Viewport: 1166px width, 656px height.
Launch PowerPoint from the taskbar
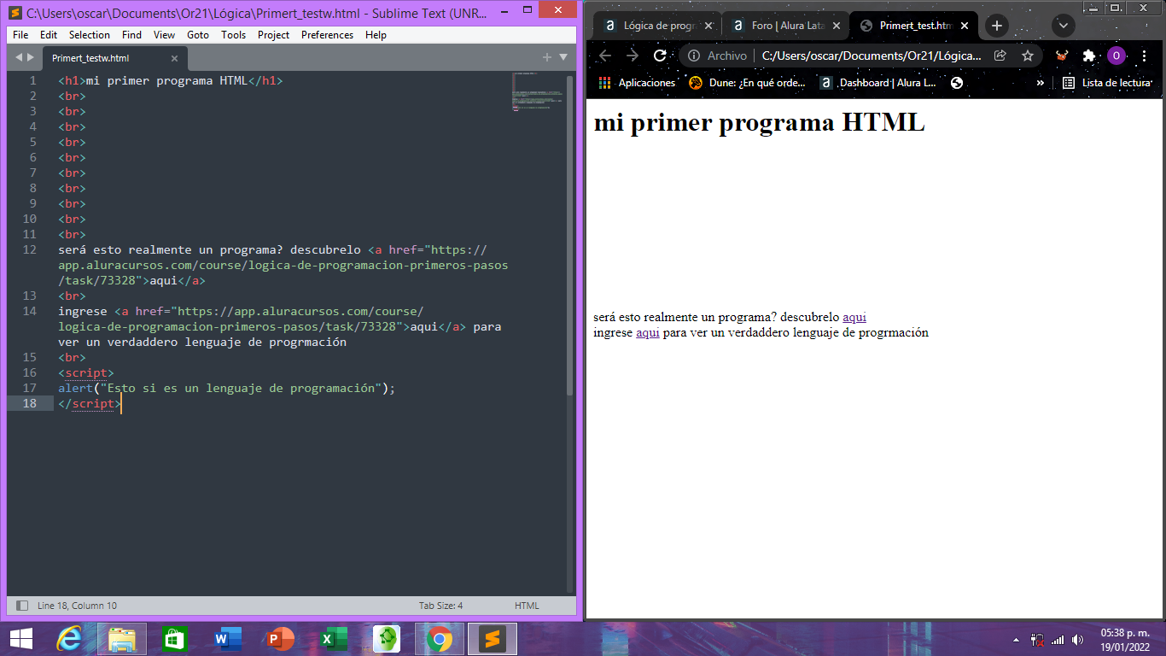point(281,639)
